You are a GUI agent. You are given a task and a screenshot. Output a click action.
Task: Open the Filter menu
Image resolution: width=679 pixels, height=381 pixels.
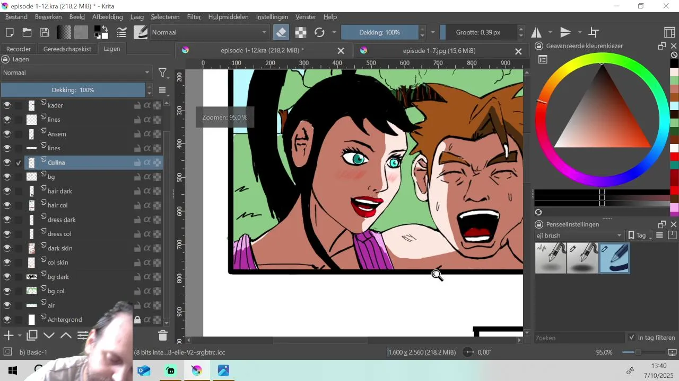pos(194,17)
